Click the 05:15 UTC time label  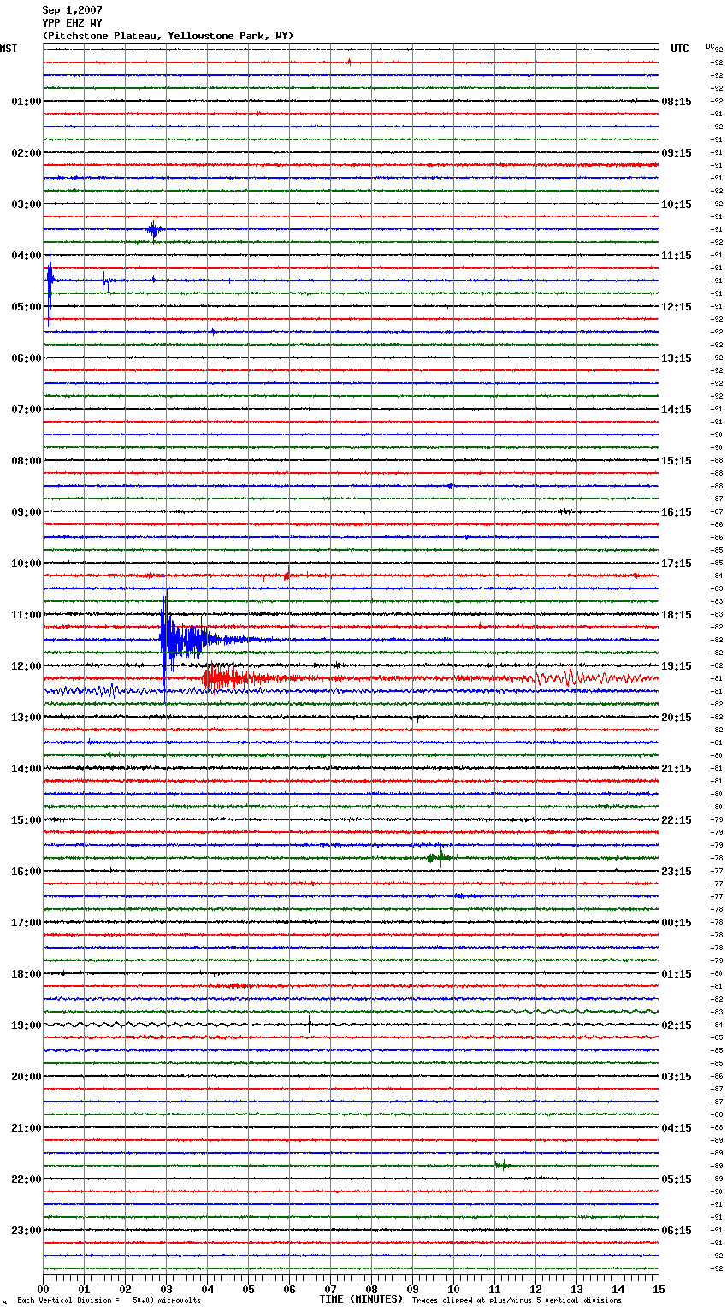677,1179
